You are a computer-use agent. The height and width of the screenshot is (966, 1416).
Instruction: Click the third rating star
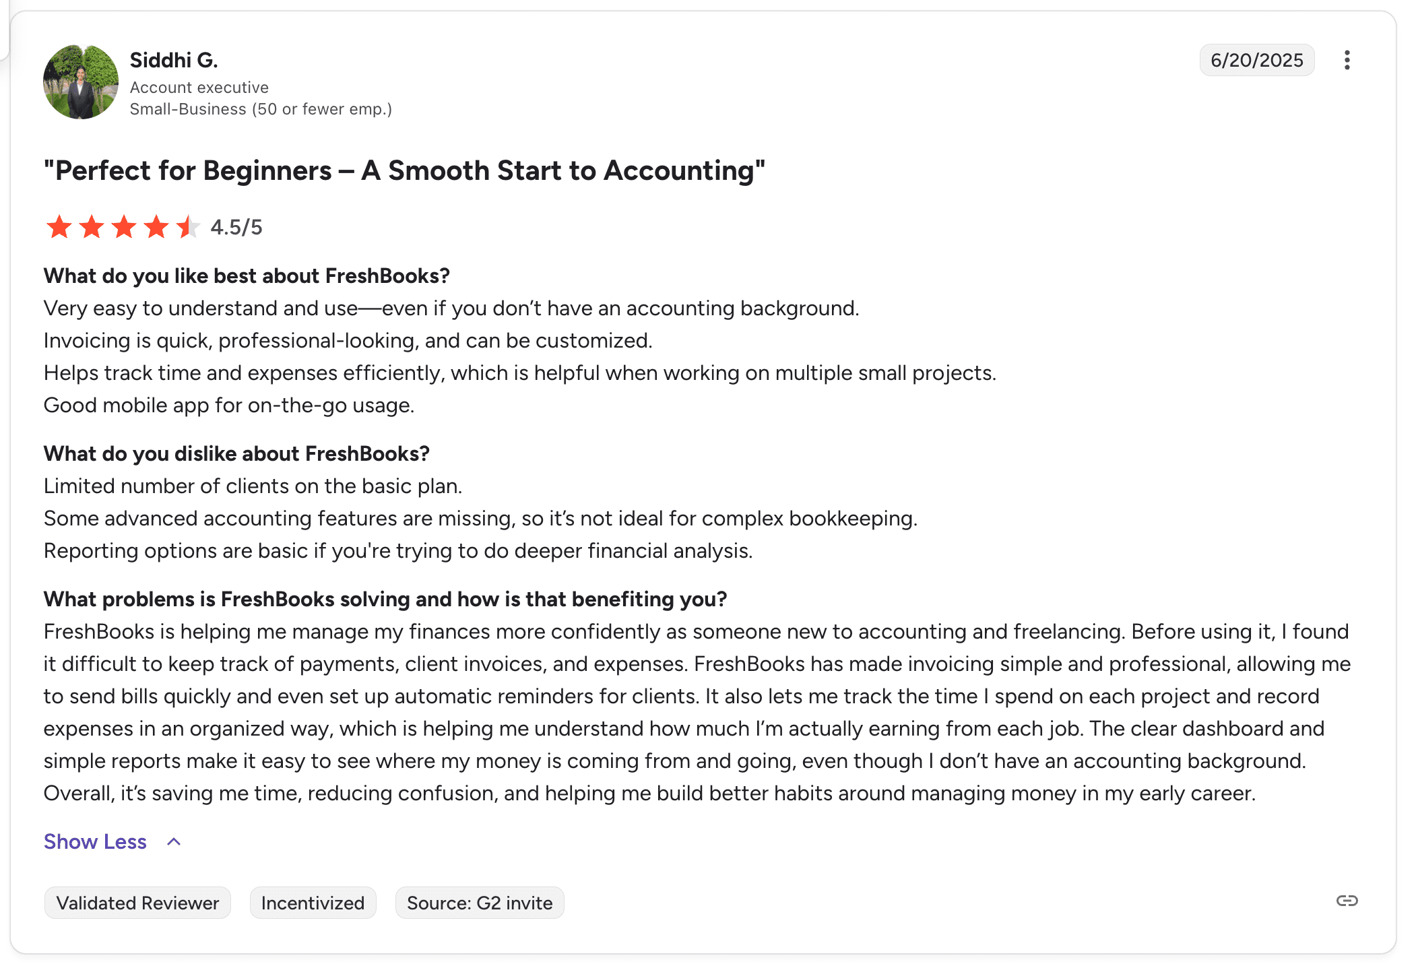pos(124,227)
